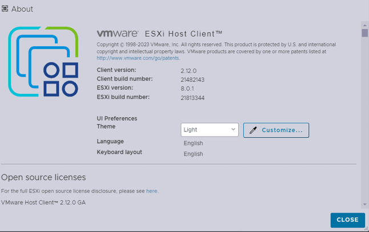Click the About dialog title icon

[5, 9]
